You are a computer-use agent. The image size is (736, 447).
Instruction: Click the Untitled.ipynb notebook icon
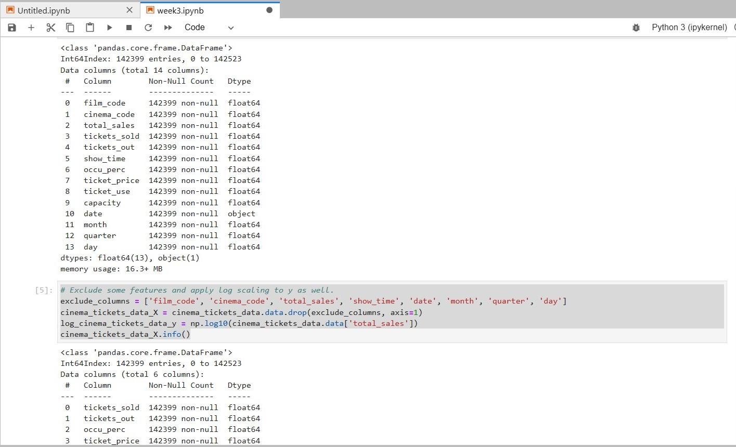tap(10, 10)
